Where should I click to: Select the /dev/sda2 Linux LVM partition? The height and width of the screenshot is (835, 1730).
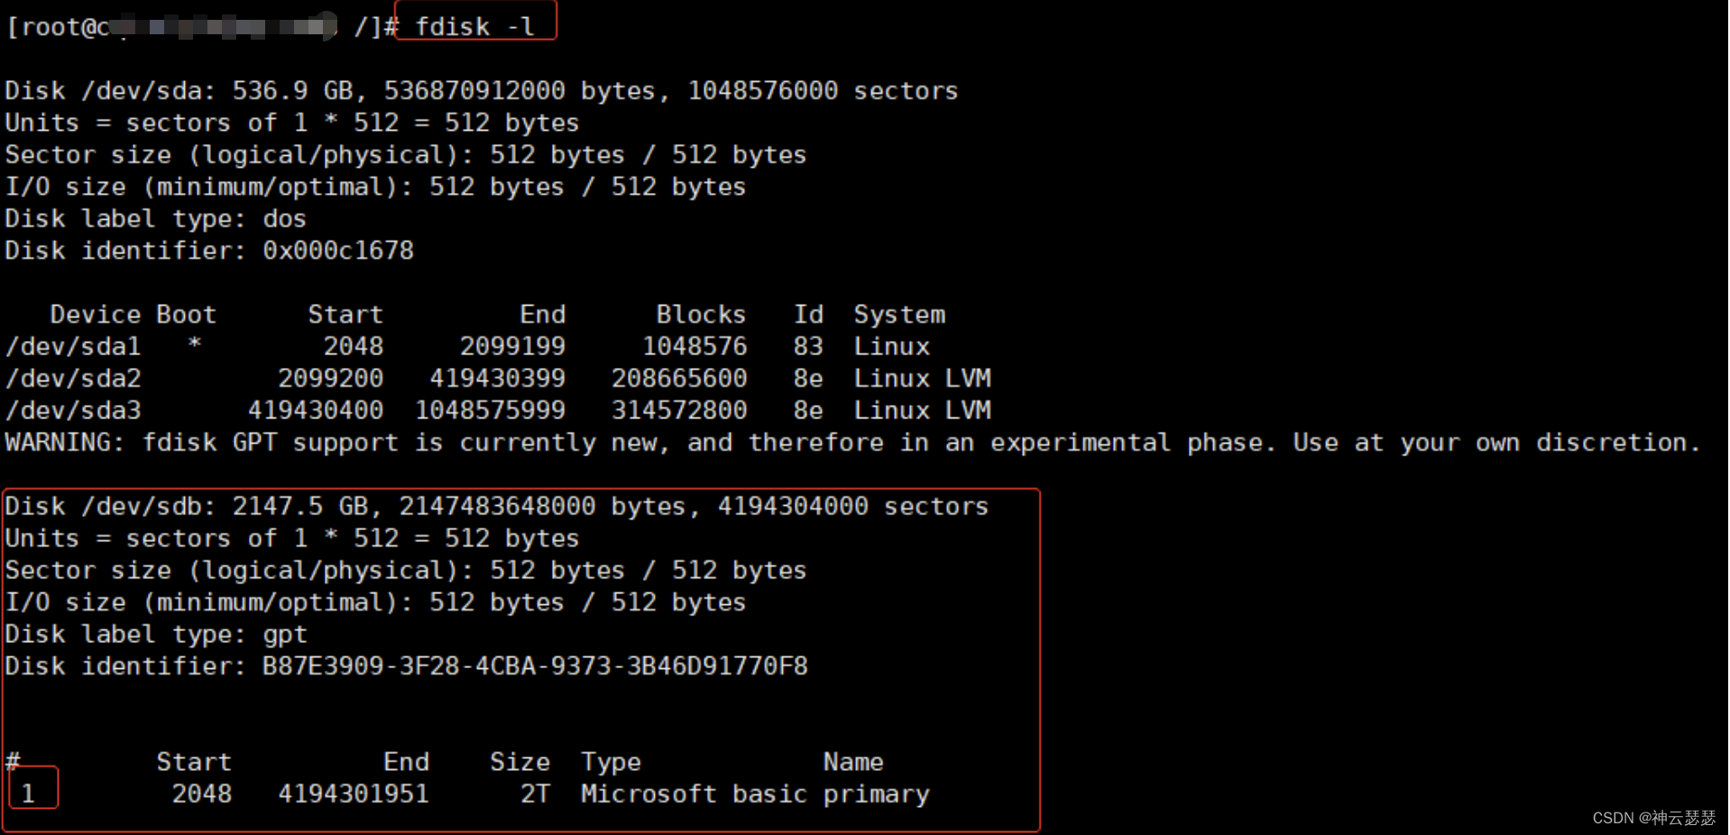tap(72, 378)
